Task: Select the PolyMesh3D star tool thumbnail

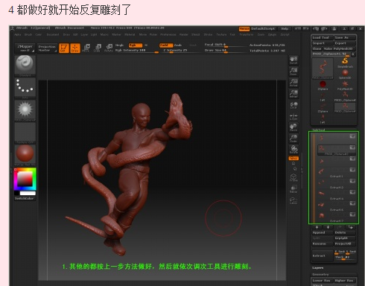Action: coord(345,85)
